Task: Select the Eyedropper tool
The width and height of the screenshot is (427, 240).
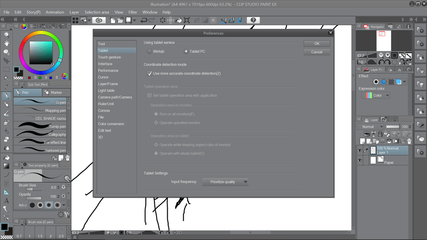Action: pyautogui.click(x=6, y=87)
